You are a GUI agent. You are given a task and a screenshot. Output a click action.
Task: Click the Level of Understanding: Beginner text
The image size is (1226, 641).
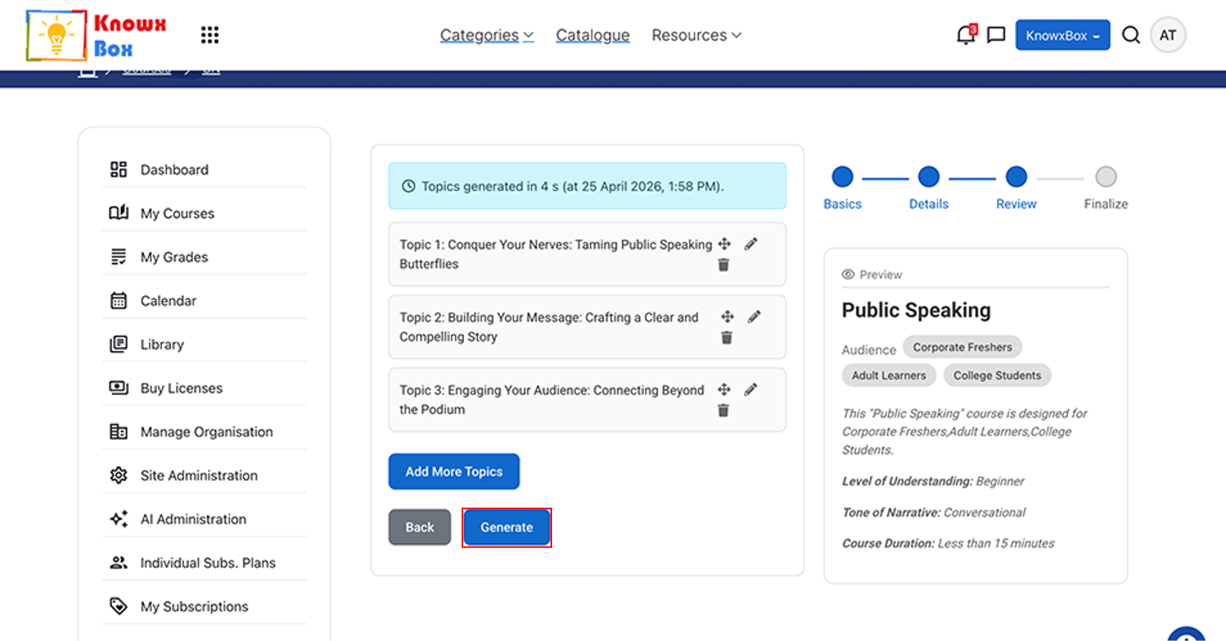coord(933,482)
